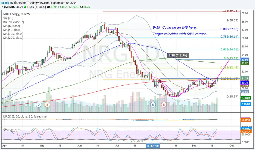Click the 31.25 last price tag
The height and width of the screenshot is (150, 255).
click(x=245, y=79)
